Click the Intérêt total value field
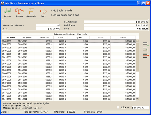 pos(116,25)
